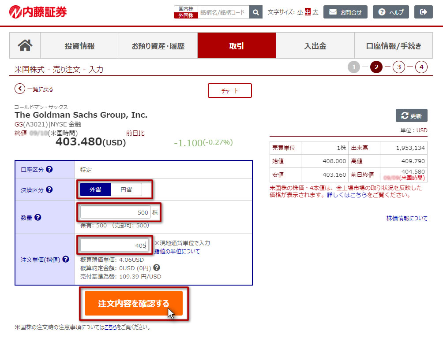This screenshot has width=443, height=338.
Task: Click the 注文単価 price input field
Action: click(114, 245)
